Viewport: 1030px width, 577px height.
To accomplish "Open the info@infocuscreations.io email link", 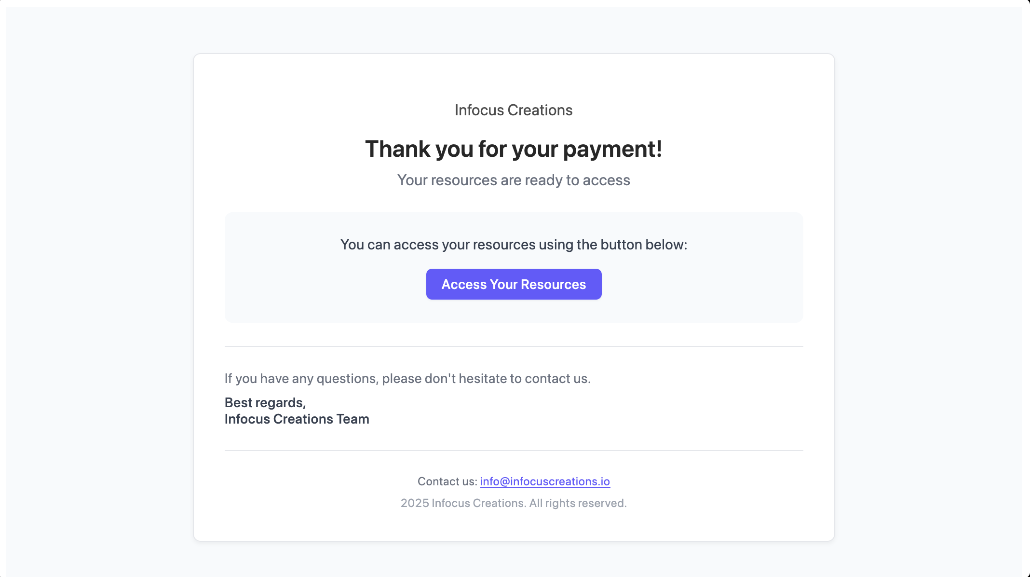I will pos(545,481).
